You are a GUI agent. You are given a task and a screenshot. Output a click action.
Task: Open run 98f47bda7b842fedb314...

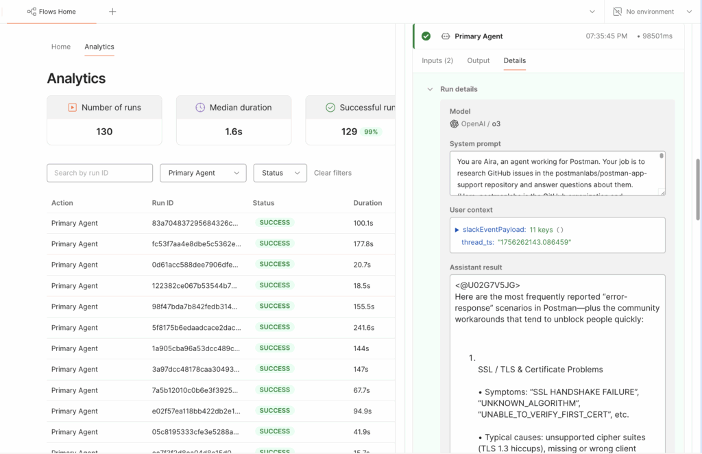195,307
